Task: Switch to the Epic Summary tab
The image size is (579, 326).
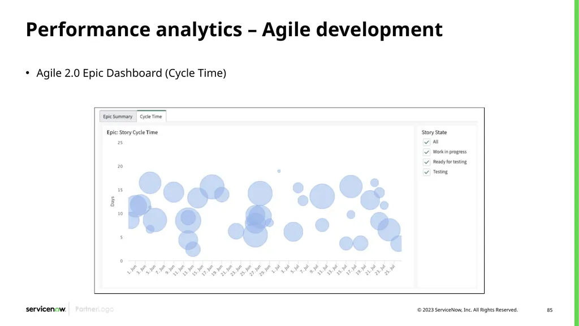Action: [118, 117]
